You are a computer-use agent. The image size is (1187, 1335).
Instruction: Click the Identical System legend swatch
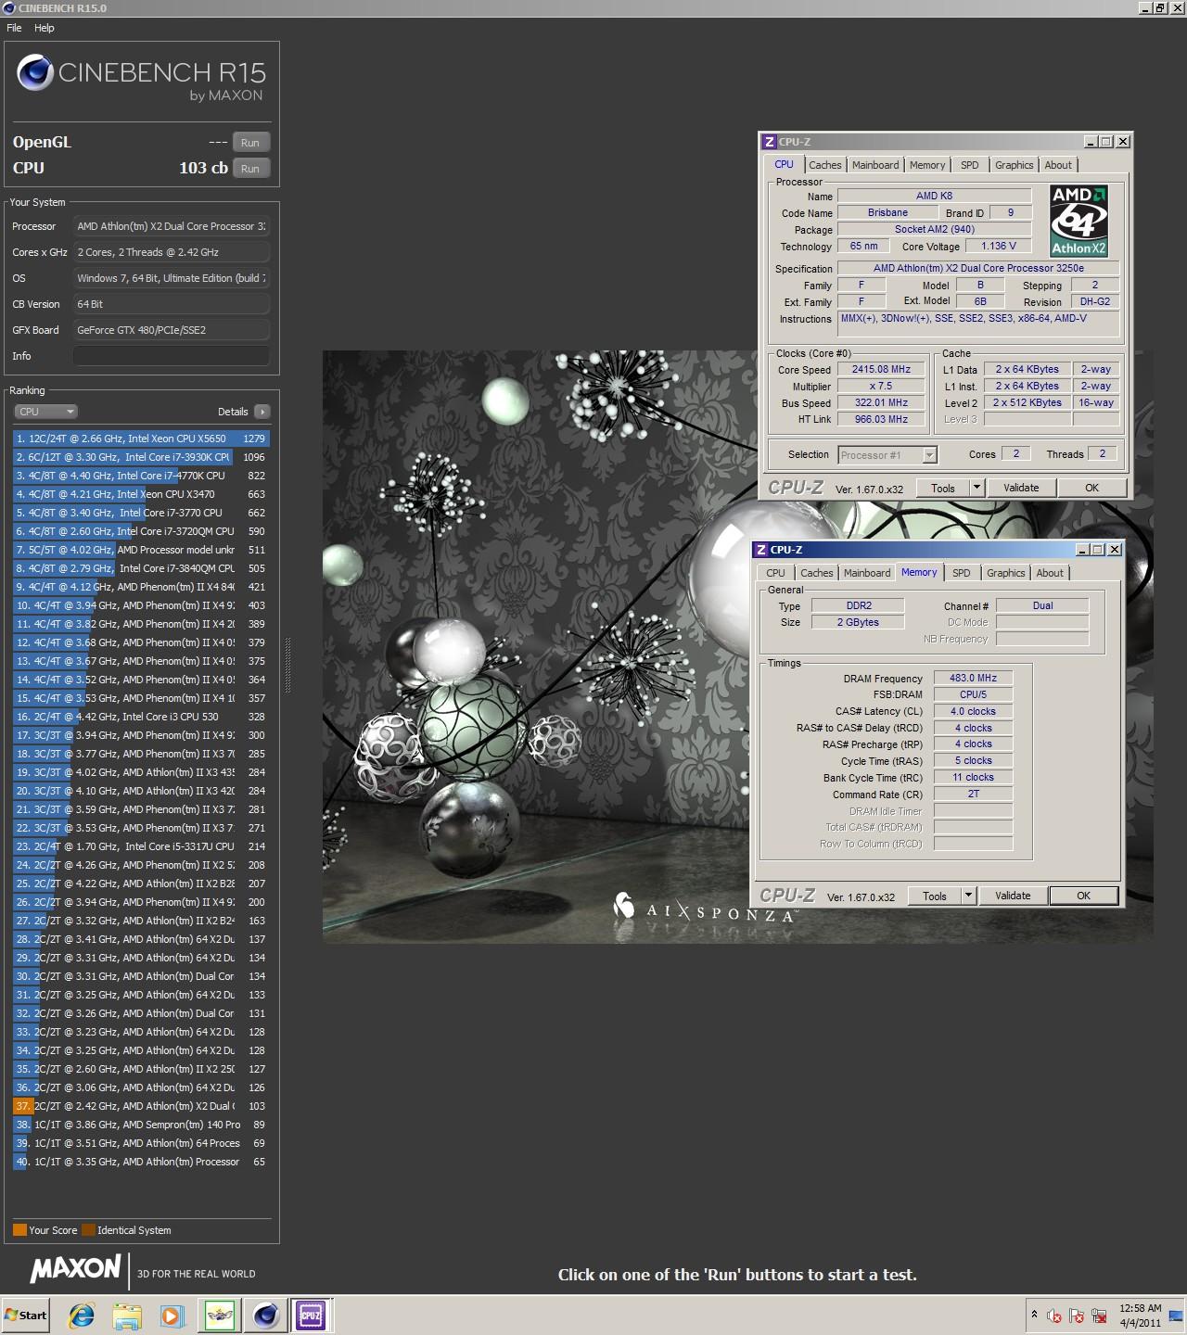88,1230
